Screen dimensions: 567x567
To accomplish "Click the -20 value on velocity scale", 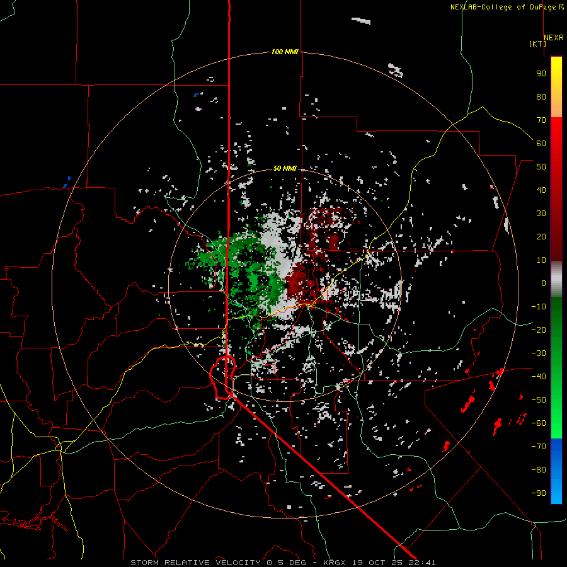I will (x=539, y=329).
